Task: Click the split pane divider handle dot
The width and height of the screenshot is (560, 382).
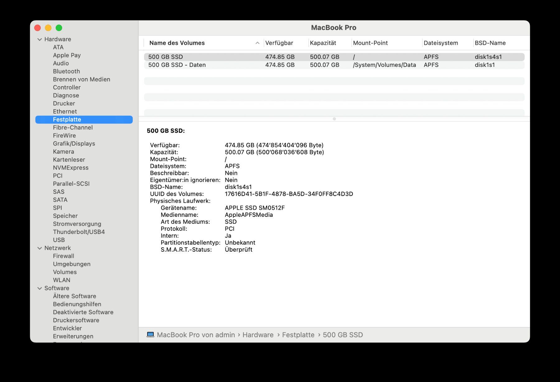Action: tap(334, 119)
